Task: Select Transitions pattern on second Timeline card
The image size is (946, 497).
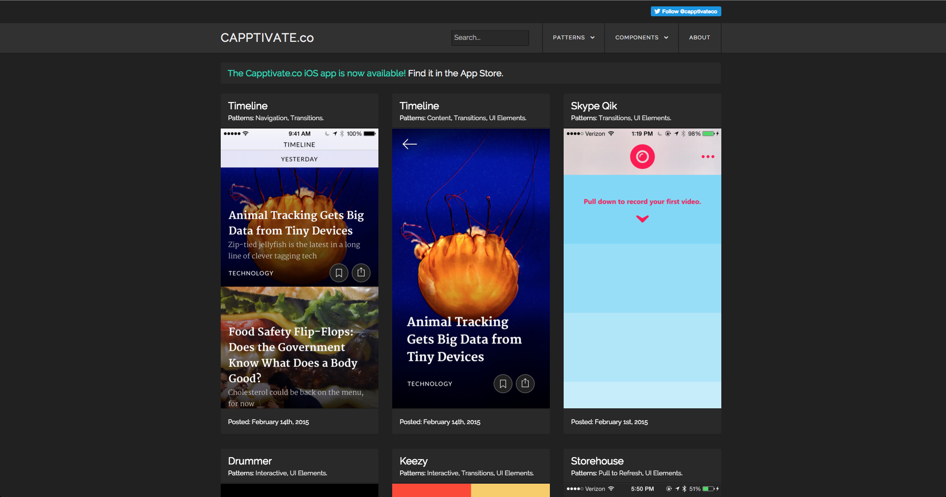Action: (470, 118)
